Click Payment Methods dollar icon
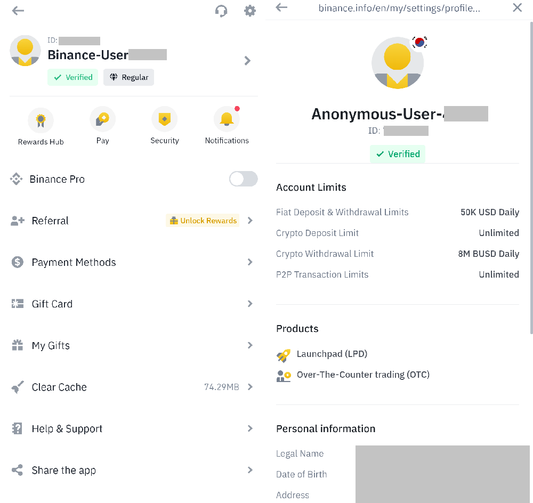The height and width of the screenshot is (503, 533). [18, 262]
